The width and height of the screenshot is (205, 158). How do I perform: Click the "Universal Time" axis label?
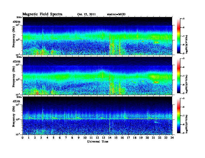click(98, 141)
